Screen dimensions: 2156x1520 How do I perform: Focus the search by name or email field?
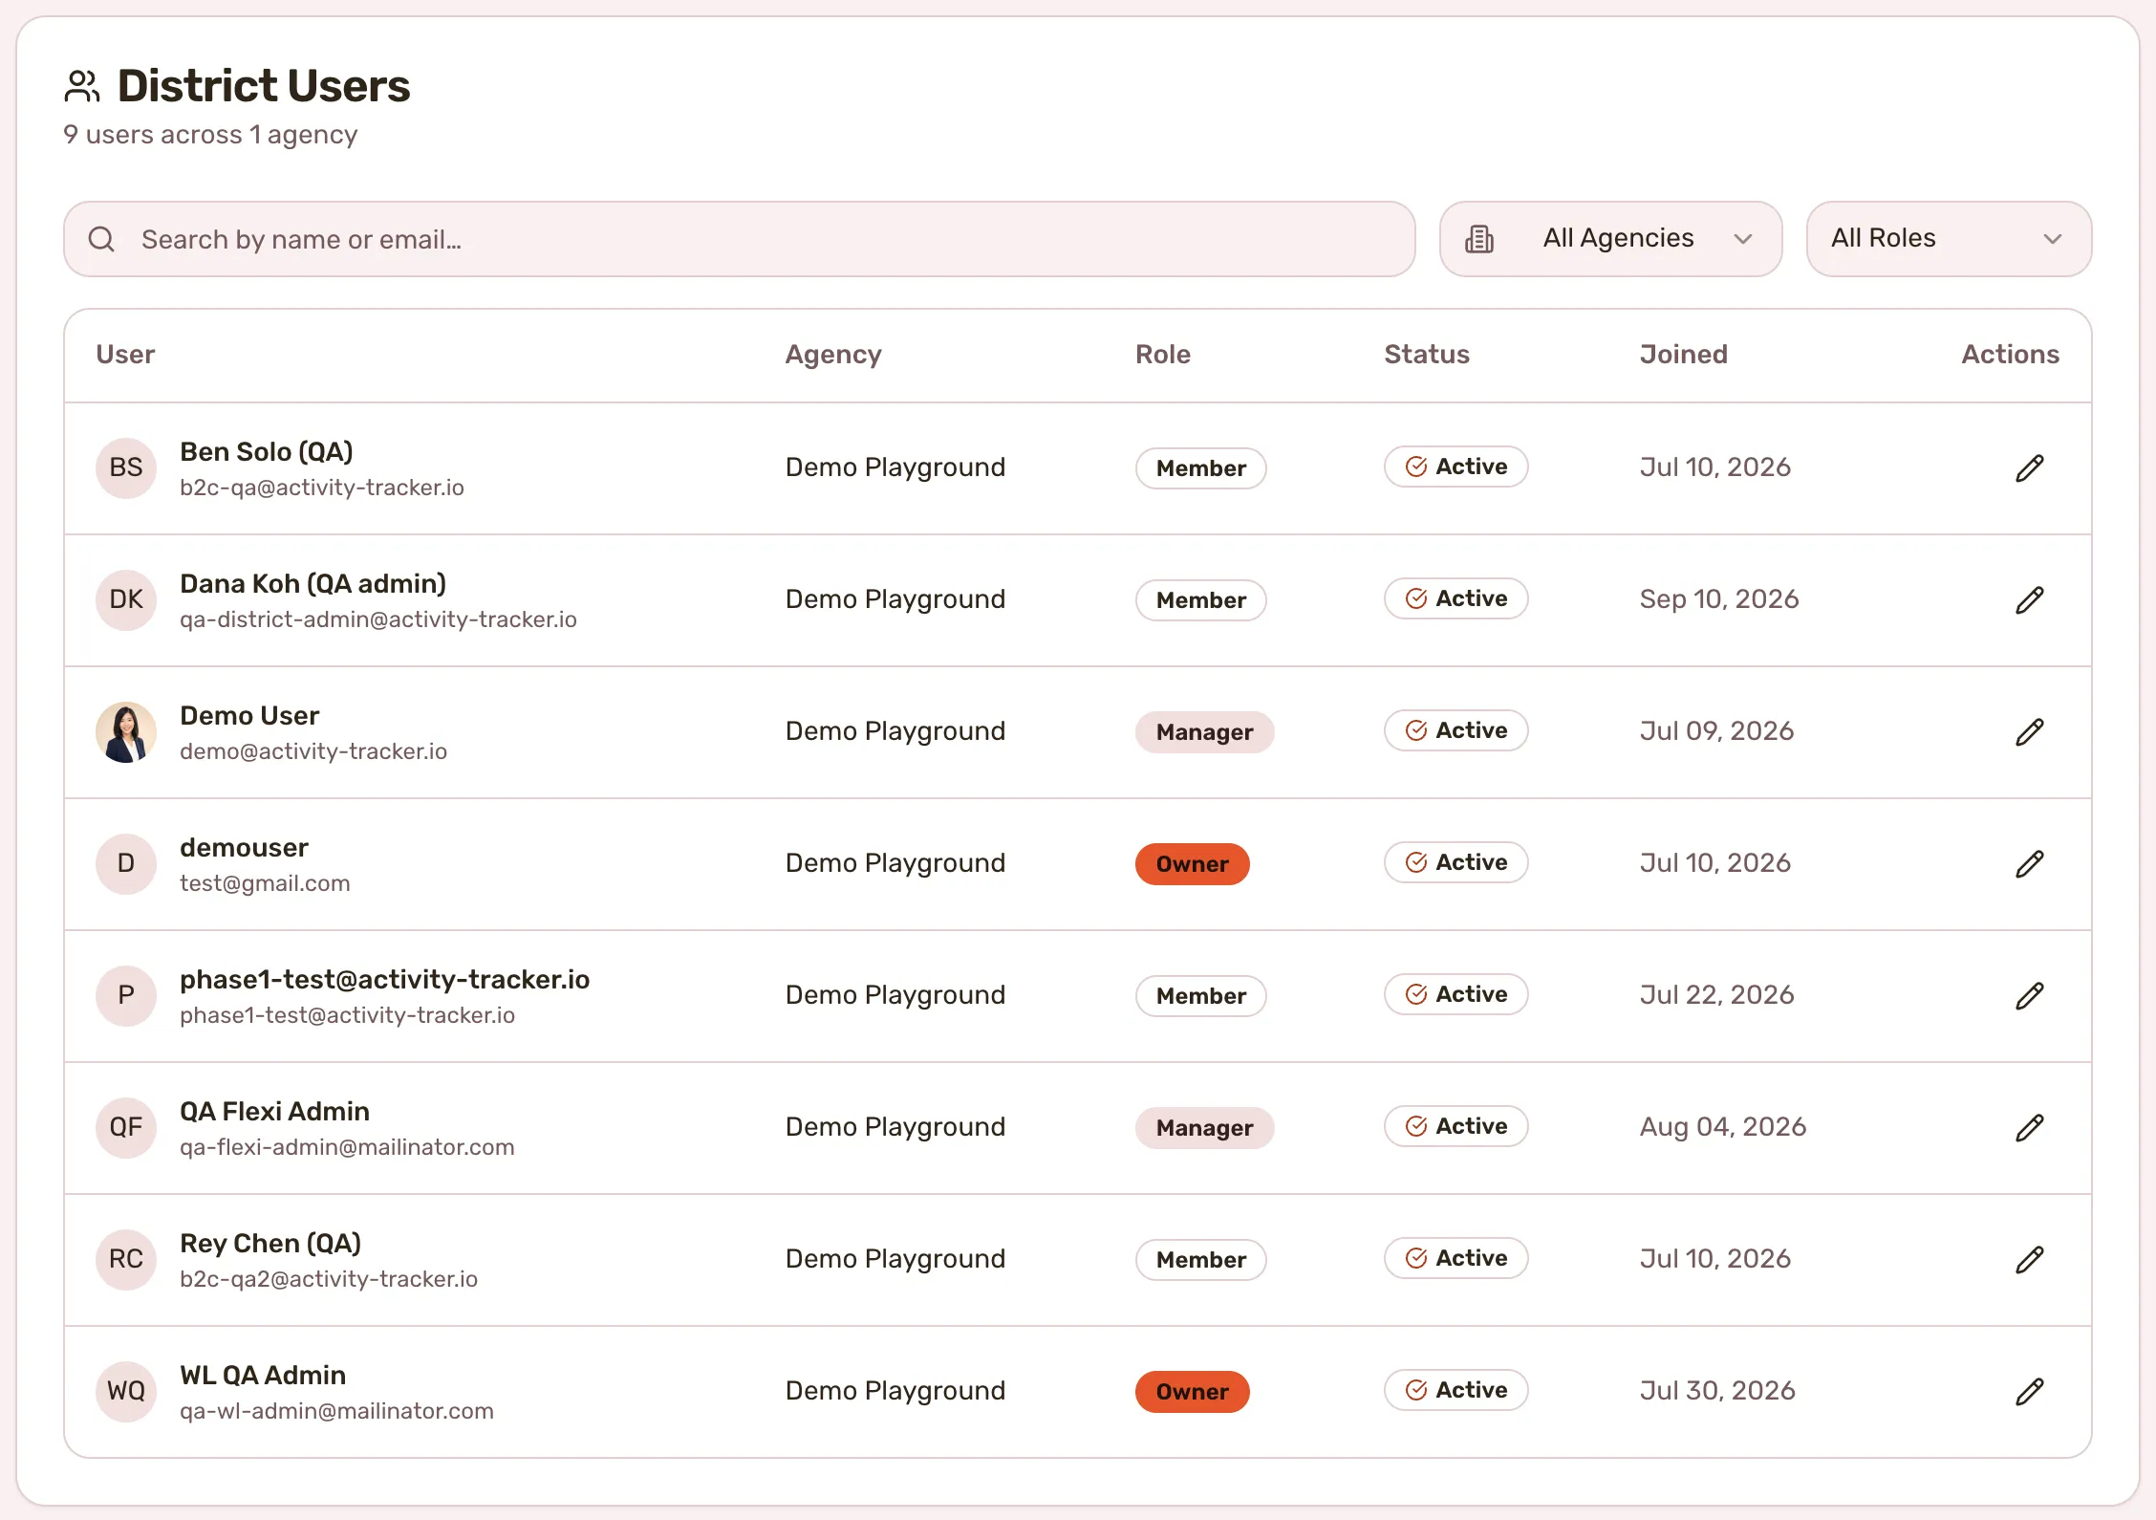(x=740, y=239)
